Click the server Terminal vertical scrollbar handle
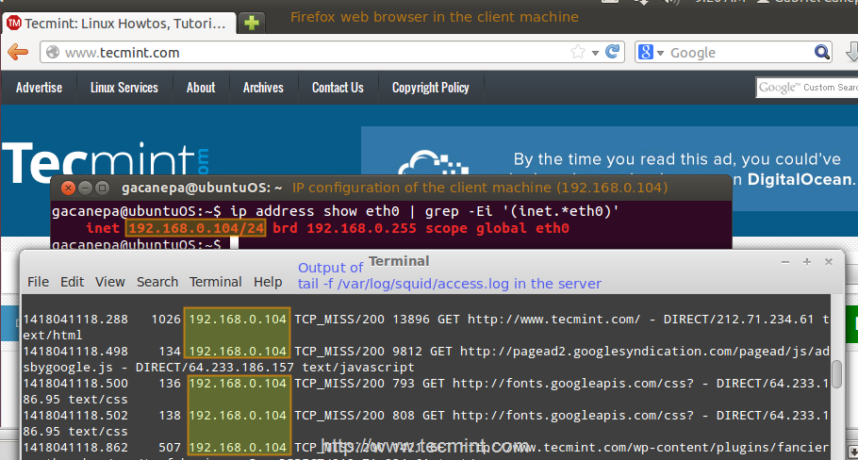Image resolution: width=858 pixels, height=460 pixels. coord(836,374)
